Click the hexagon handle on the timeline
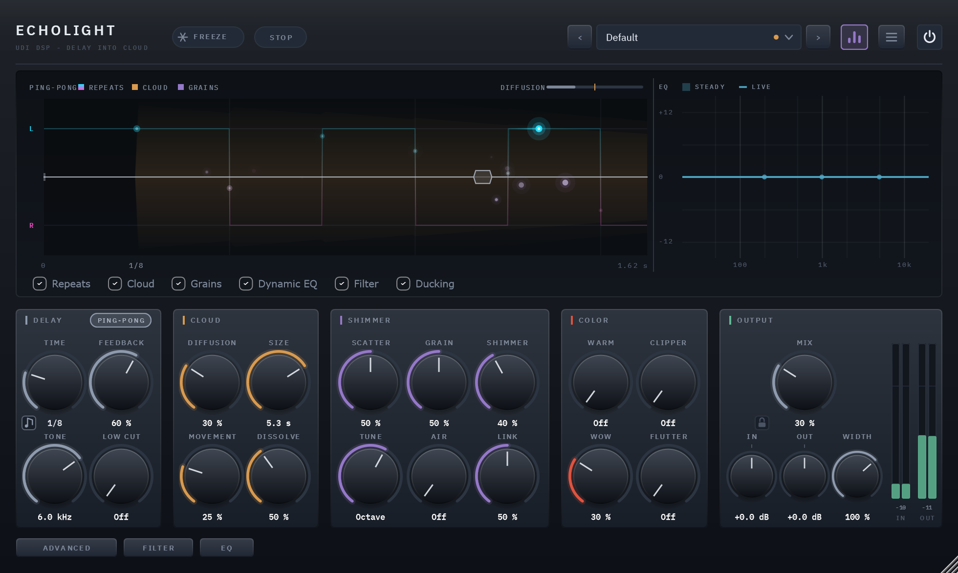The image size is (958, 573). point(482,177)
